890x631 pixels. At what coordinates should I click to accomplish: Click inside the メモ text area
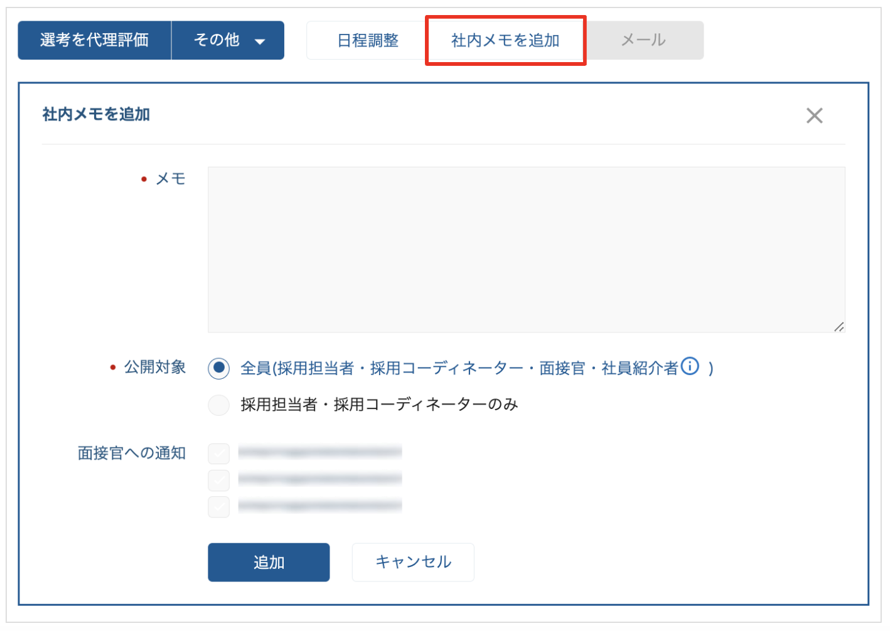click(526, 250)
